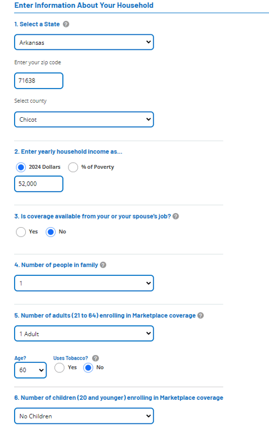Viewport: 269px width, 429px height.
Task: Click the zip code field showing 71638
Action: click(39, 81)
